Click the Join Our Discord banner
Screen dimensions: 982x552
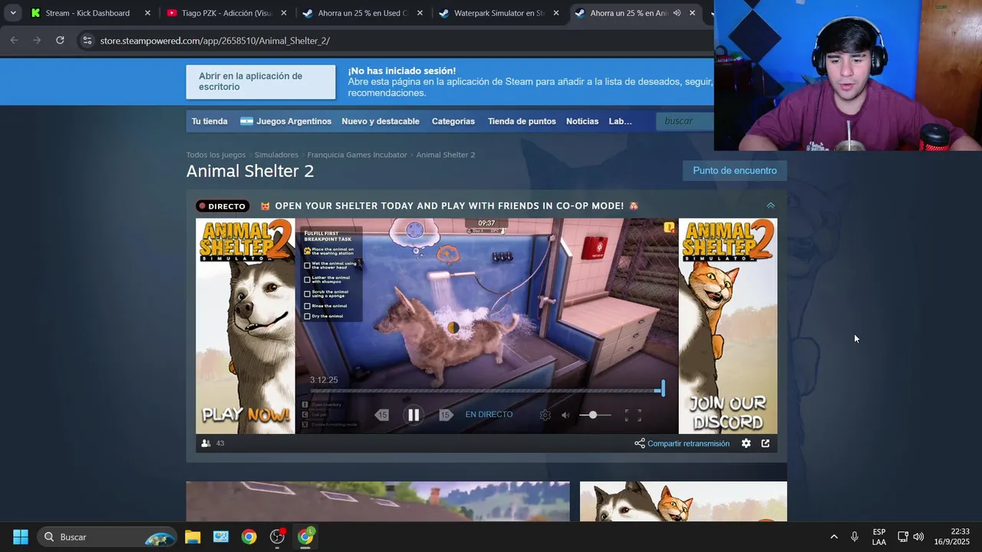pyautogui.click(x=727, y=326)
